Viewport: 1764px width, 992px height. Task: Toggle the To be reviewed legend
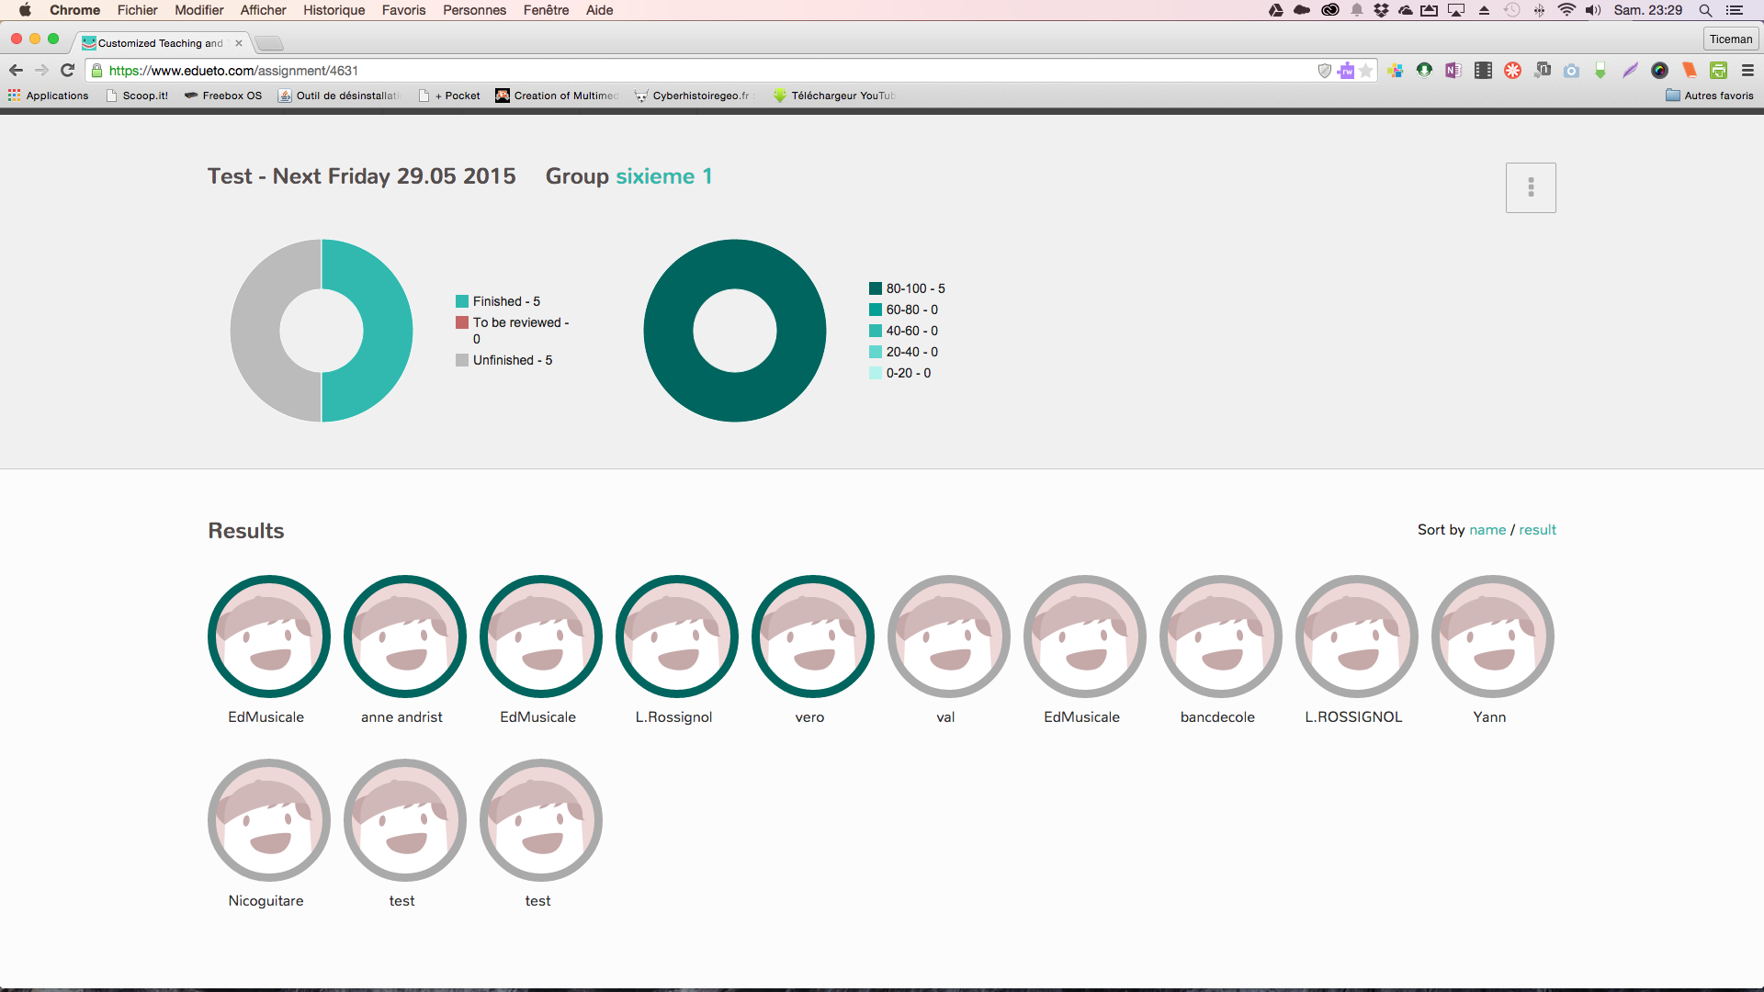tap(520, 322)
